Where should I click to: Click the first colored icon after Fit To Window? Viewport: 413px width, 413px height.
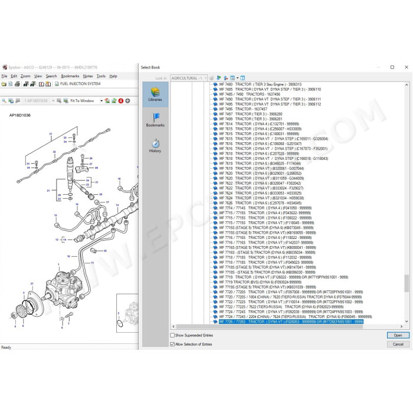coord(107,101)
